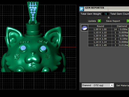
Task: Click the green arrow next to Update
Action: click(99, 21)
